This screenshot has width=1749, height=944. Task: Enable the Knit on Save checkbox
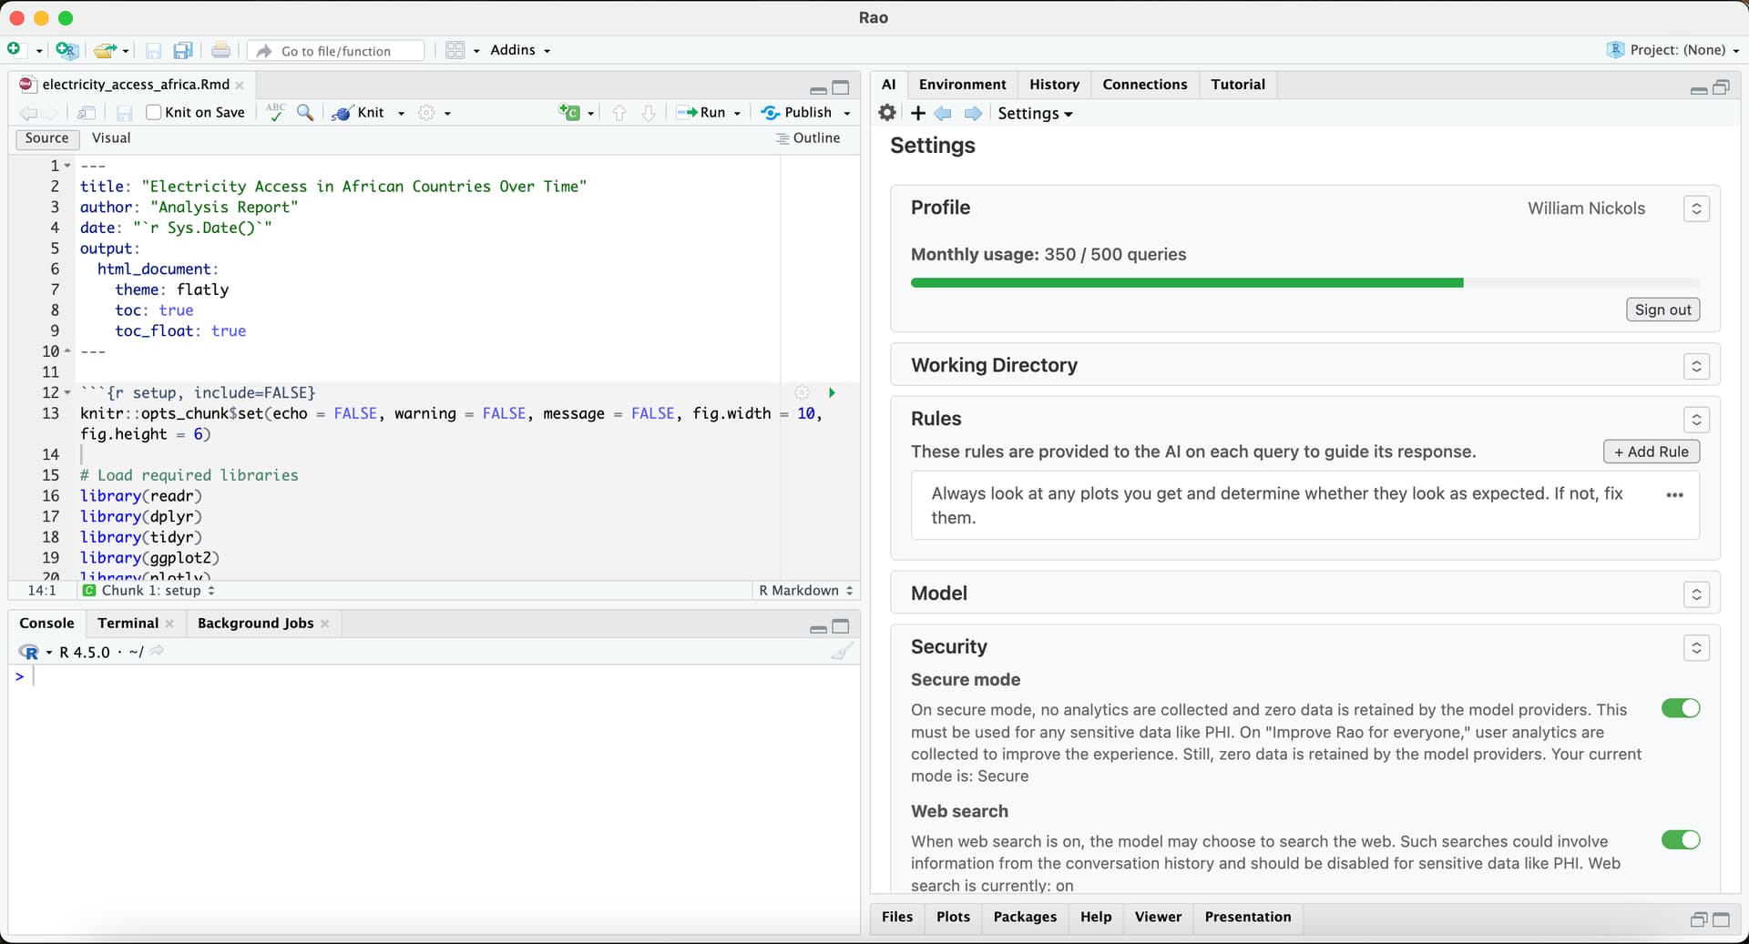click(154, 113)
